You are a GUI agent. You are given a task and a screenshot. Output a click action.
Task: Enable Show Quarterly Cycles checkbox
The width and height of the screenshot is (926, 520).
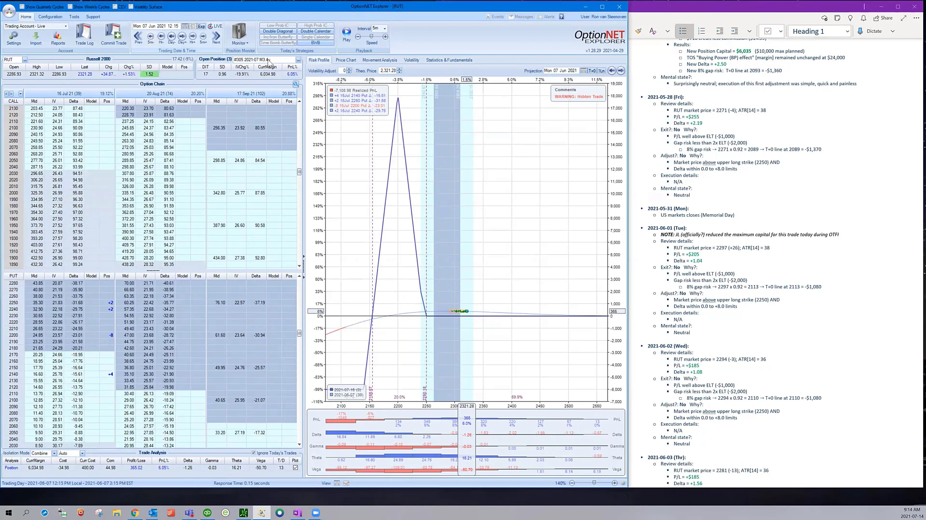pyautogui.click(x=22, y=7)
